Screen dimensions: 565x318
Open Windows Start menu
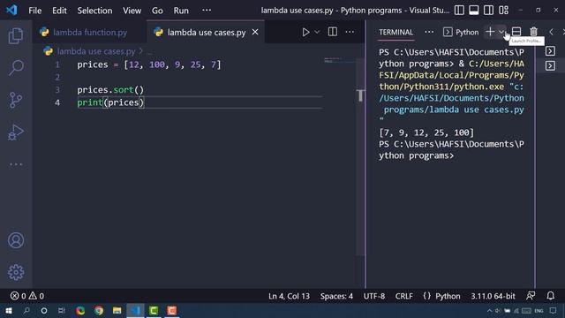pos(9,310)
